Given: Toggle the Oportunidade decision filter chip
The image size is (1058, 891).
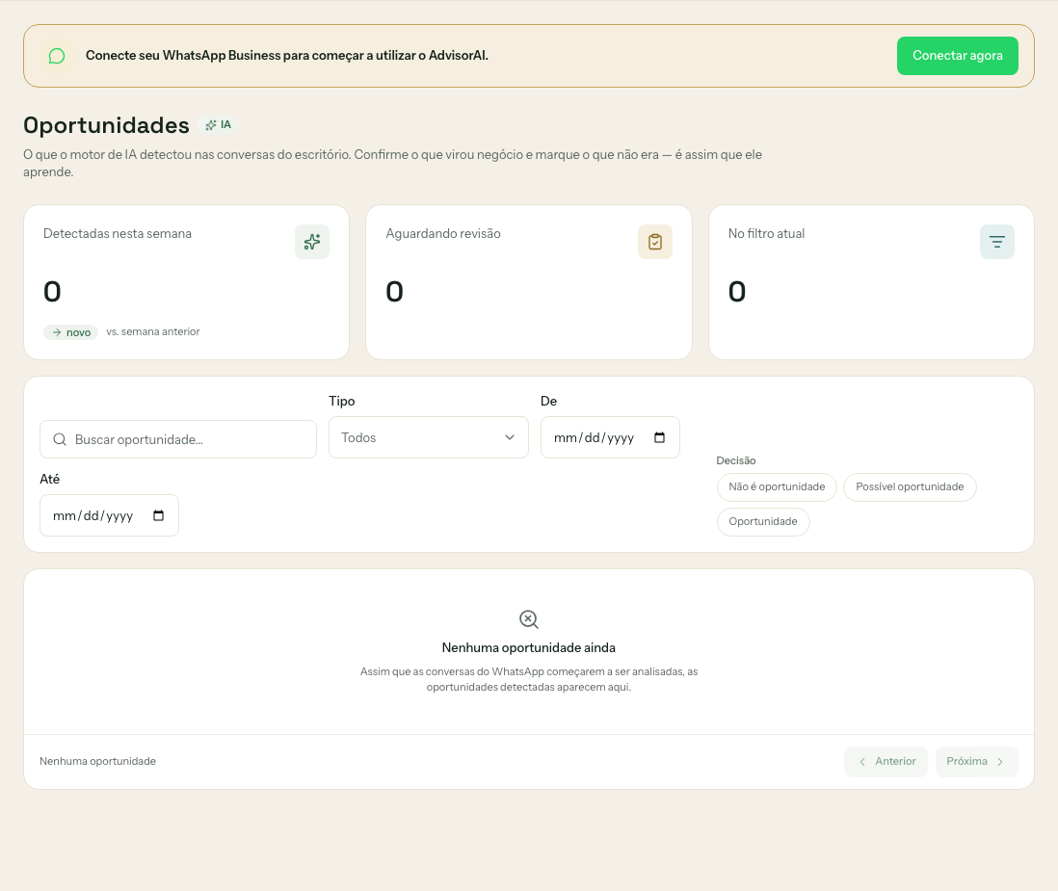Looking at the screenshot, I should point(763,522).
